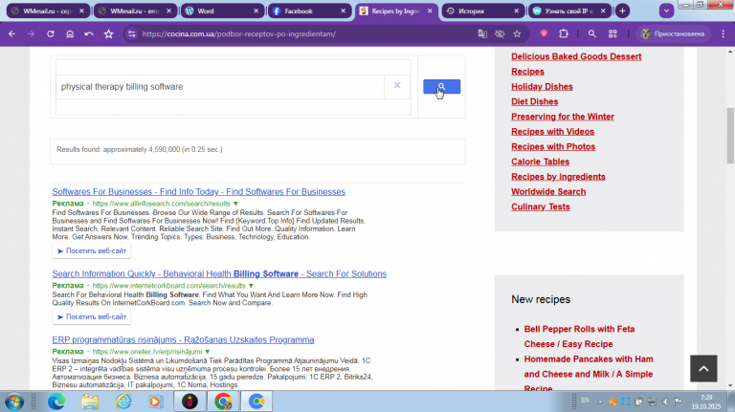Open Calorie Tables link
Image resolution: width=735 pixels, height=412 pixels.
pyautogui.click(x=540, y=161)
